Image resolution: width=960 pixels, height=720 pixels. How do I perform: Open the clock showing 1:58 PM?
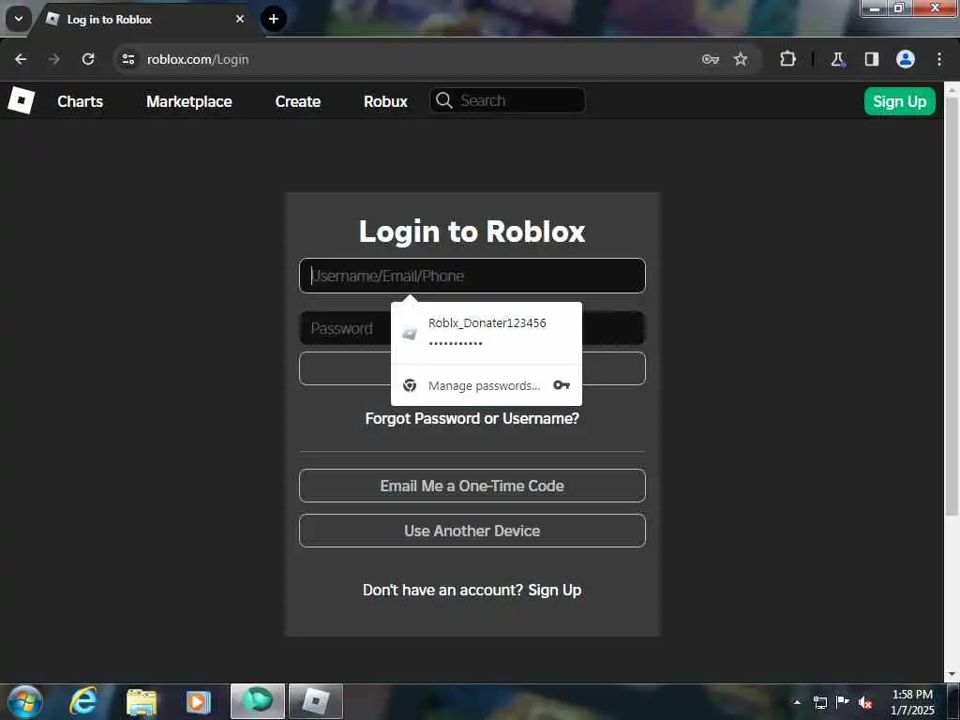coord(912,701)
